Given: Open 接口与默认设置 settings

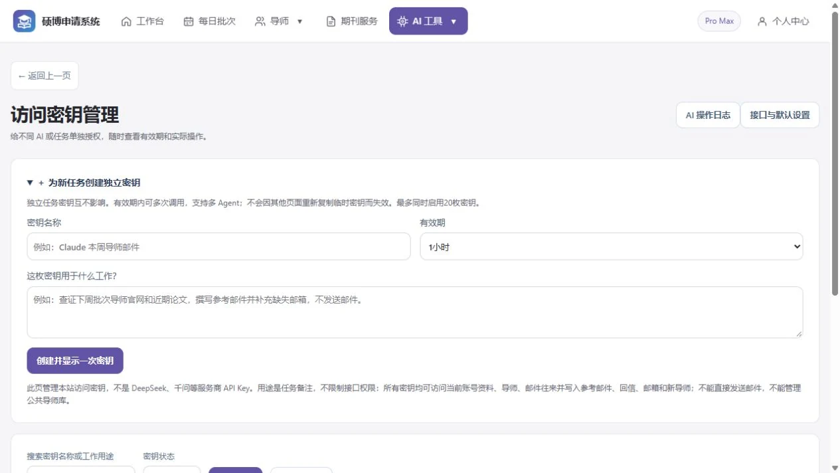Looking at the screenshot, I should point(780,115).
